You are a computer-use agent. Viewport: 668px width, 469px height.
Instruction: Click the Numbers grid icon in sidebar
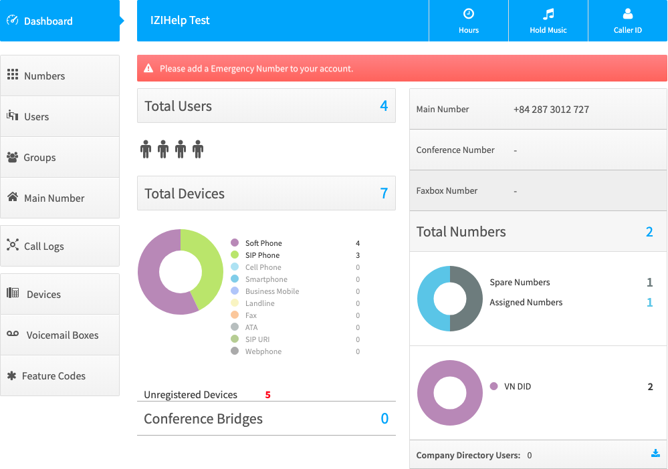pos(13,74)
